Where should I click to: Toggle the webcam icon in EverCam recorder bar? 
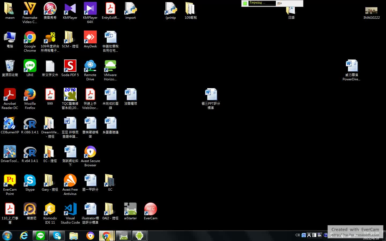pos(280,3)
